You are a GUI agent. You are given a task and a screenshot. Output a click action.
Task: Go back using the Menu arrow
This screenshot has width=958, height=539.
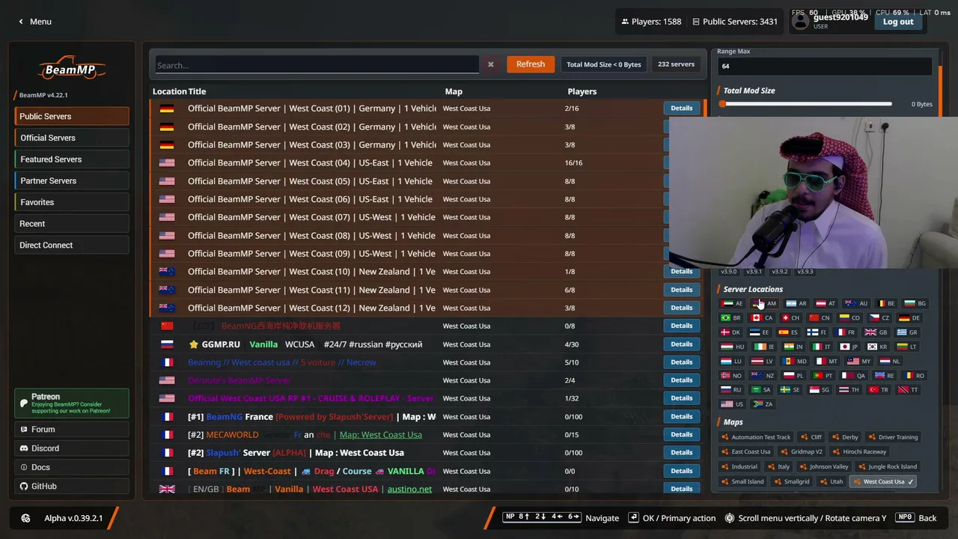tap(21, 22)
